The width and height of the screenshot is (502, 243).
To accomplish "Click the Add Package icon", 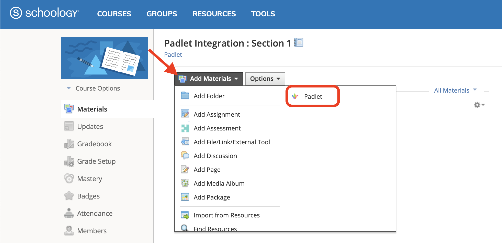I will coord(185,197).
